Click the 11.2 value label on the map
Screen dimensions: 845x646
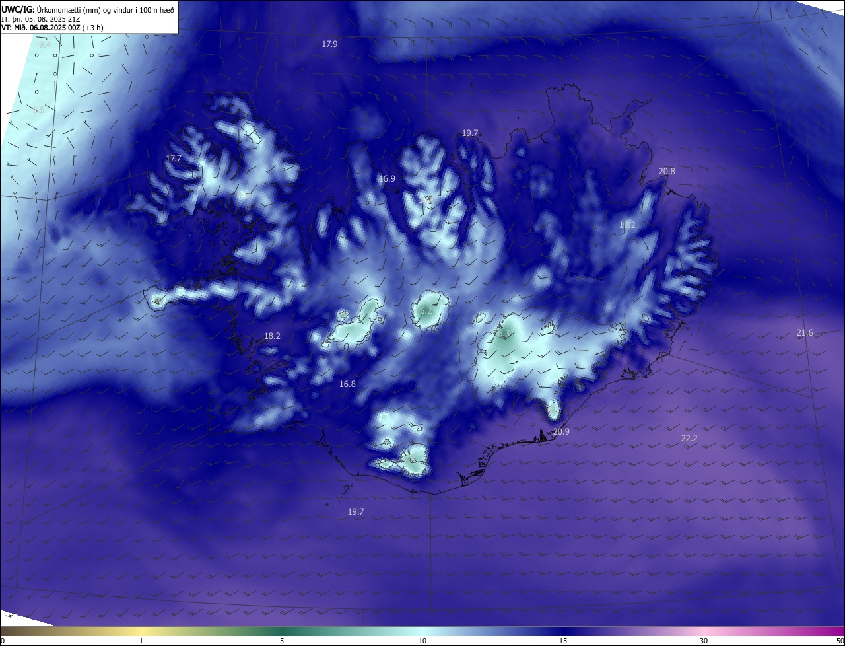pos(627,225)
